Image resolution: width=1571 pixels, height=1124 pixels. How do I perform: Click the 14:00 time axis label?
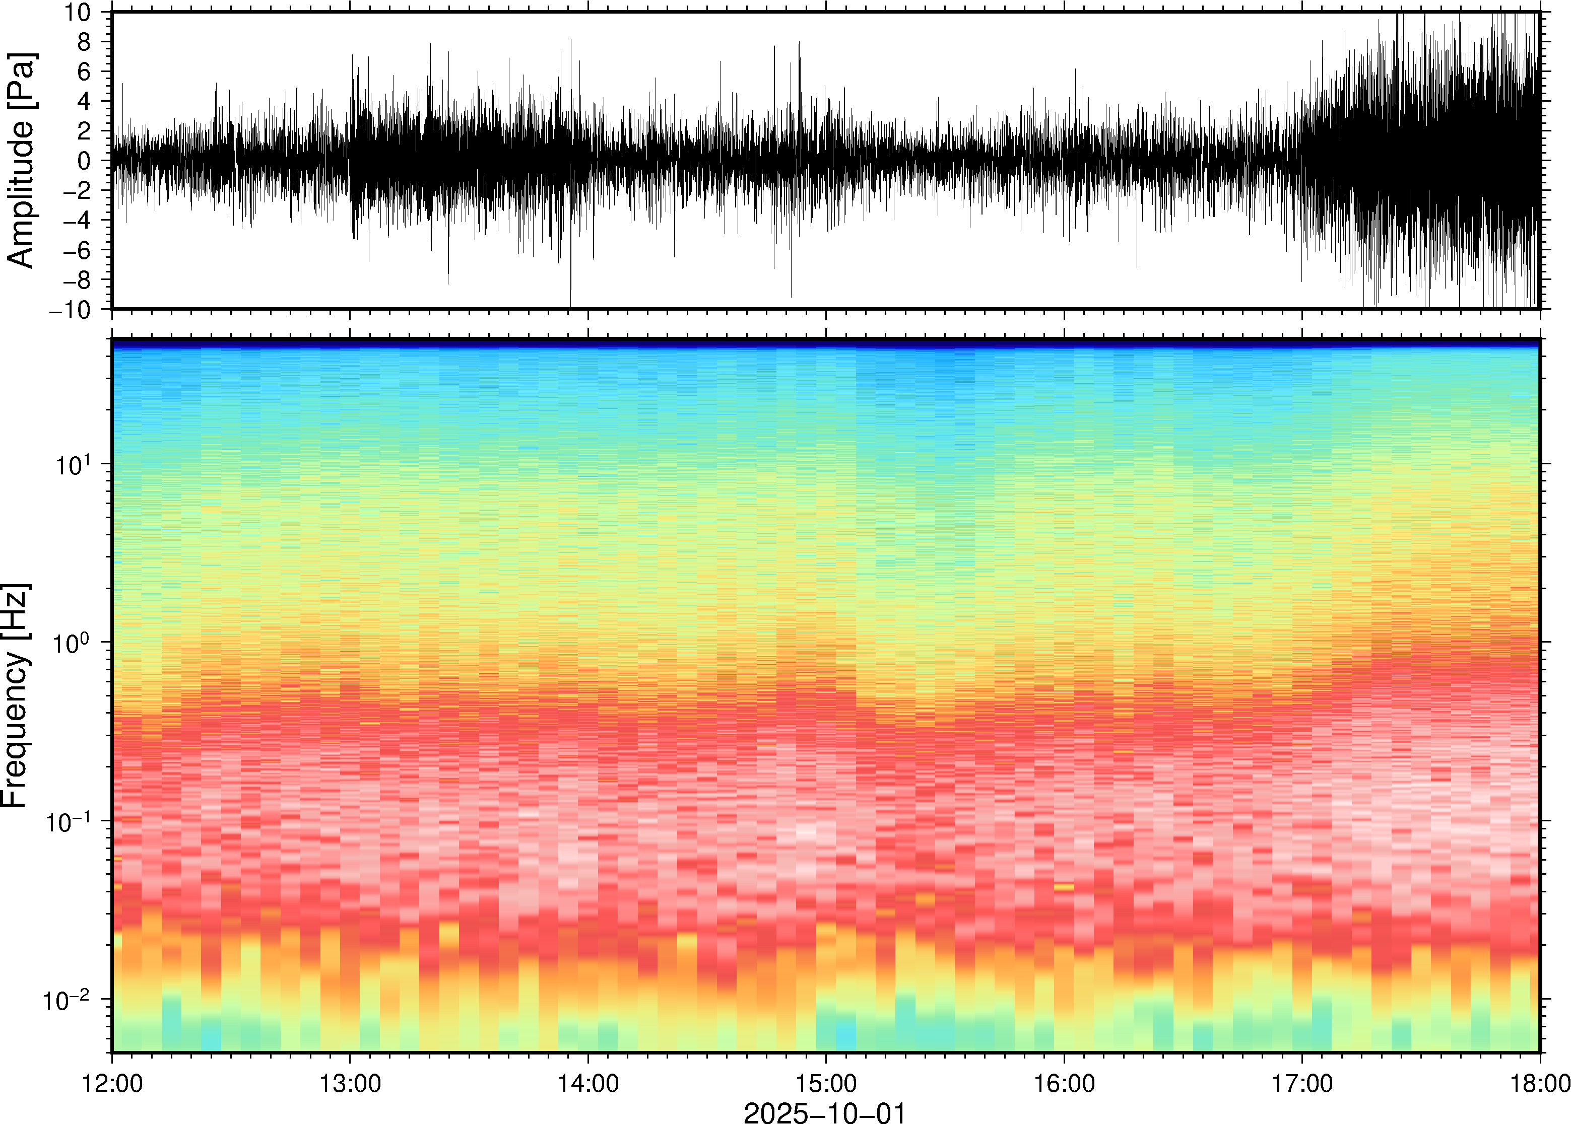(x=588, y=1083)
